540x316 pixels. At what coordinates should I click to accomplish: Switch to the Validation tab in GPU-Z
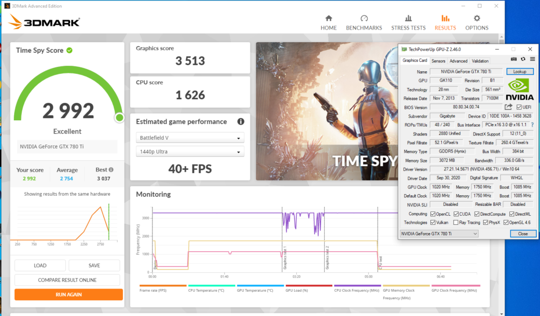tap(480, 61)
